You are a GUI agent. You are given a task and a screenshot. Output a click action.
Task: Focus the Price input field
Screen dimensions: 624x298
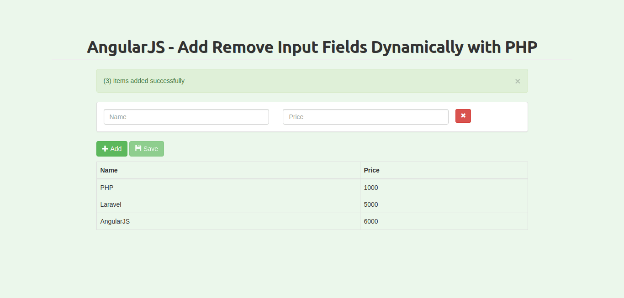click(x=365, y=117)
